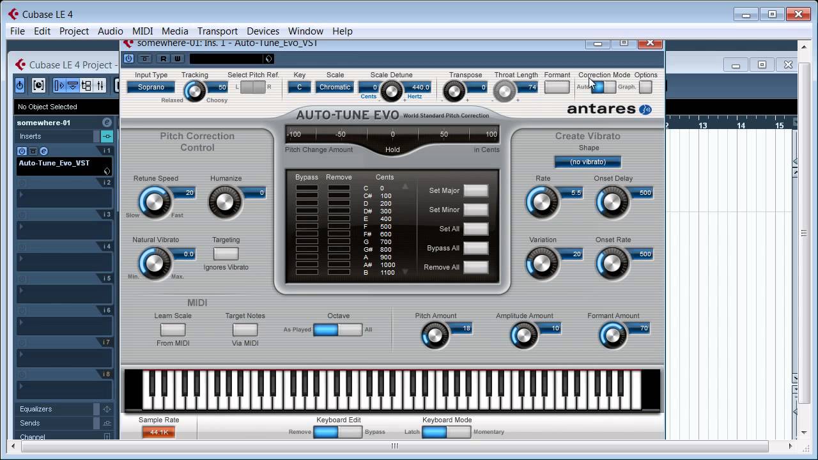Toggle Remove box for note B

click(339, 272)
